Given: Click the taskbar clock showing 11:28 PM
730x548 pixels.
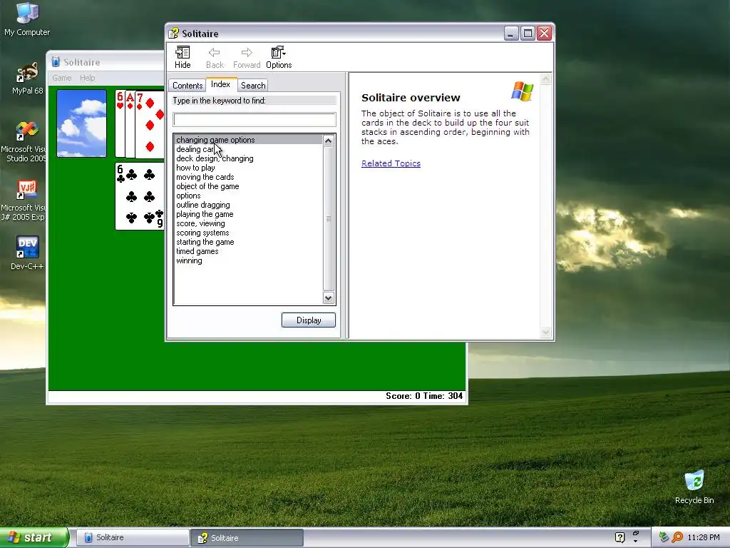Looking at the screenshot, I should pyautogui.click(x=704, y=537).
